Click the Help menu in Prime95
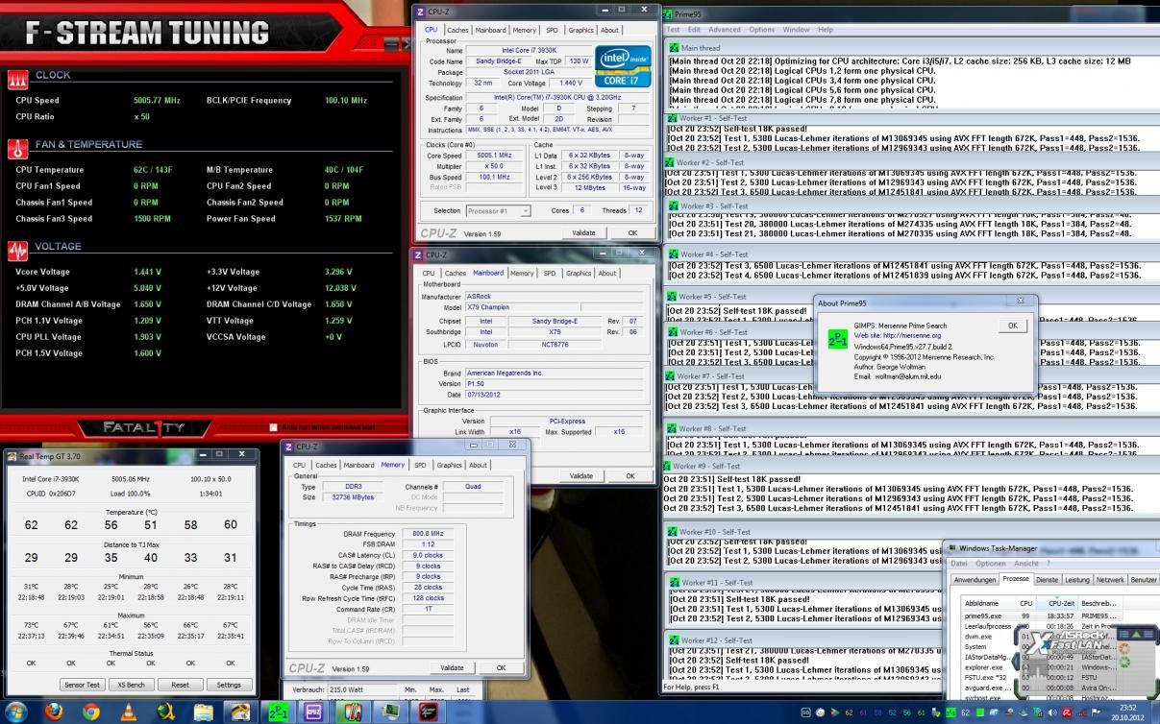This screenshot has width=1160, height=724. pos(826,30)
